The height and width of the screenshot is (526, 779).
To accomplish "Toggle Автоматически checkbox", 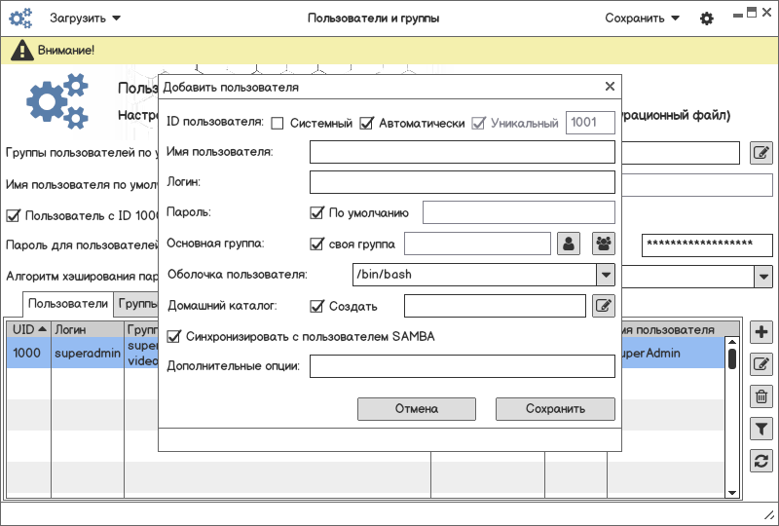I will (x=366, y=123).
